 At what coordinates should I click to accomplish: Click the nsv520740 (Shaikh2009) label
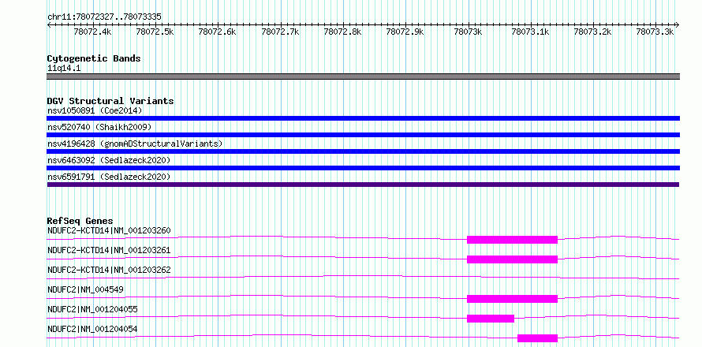pos(99,127)
